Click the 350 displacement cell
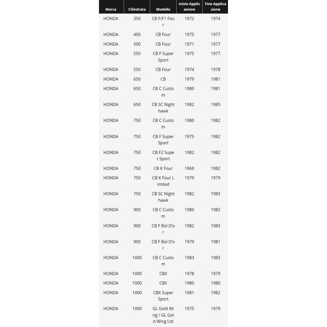Screen dimensions: 327x327 [x=137, y=18]
